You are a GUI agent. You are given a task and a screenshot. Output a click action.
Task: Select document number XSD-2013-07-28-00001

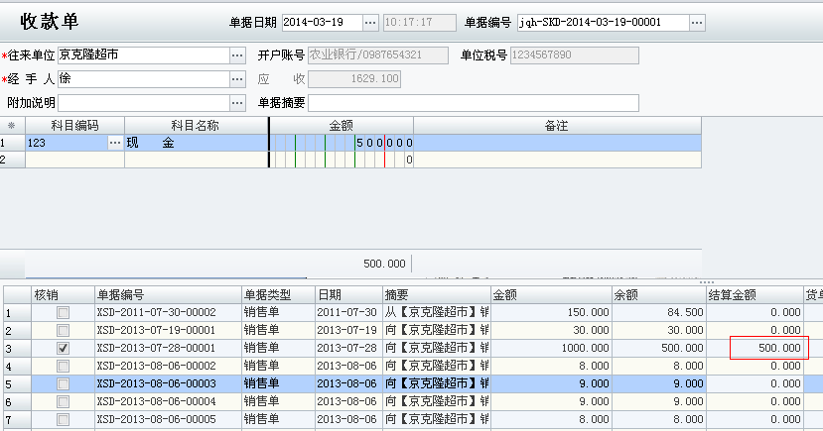(168, 348)
